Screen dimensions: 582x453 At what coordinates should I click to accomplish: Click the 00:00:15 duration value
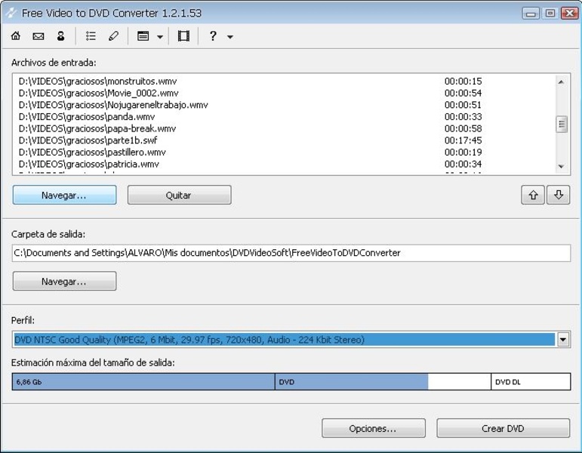pos(463,82)
